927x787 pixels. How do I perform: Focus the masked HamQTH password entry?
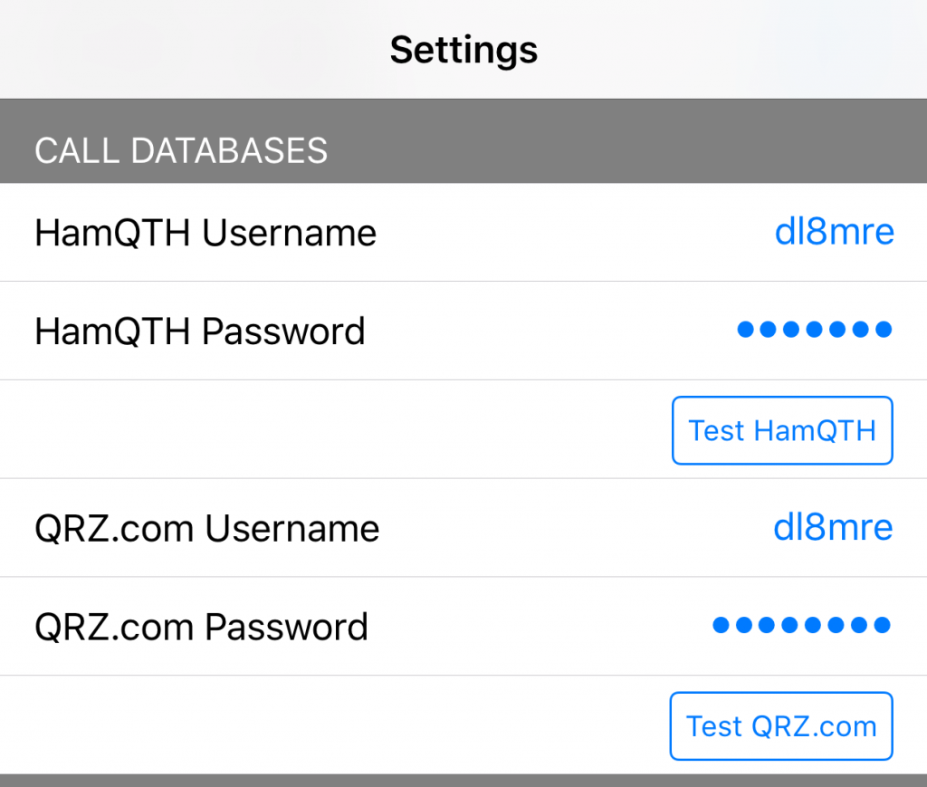point(814,330)
